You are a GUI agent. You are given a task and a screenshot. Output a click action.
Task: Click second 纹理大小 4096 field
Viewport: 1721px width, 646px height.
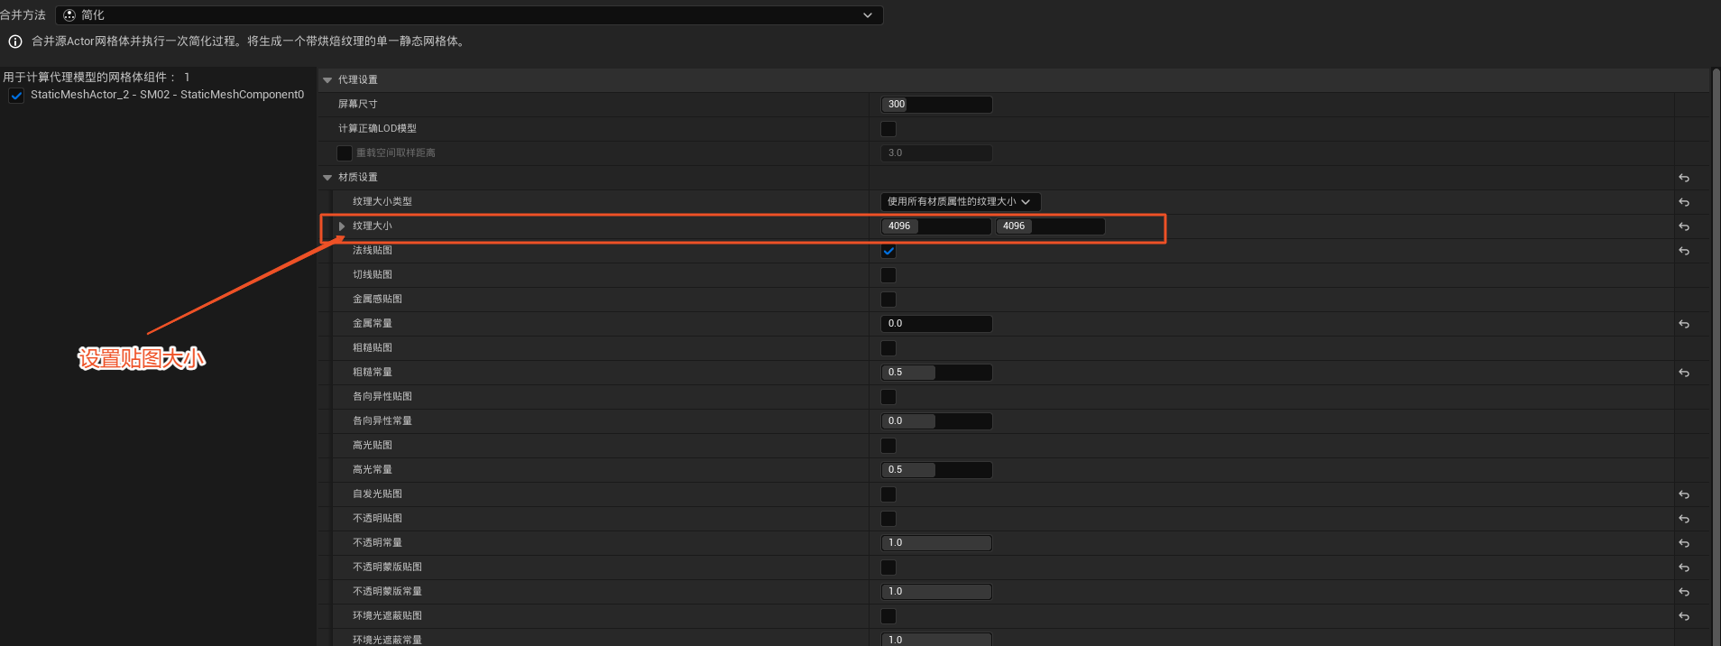click(1050, 226)
